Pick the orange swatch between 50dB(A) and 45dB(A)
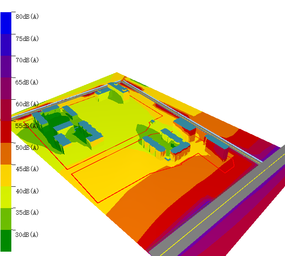Image resolution: width=285 pixels, height=256 pixels. (x=6, y=153)
